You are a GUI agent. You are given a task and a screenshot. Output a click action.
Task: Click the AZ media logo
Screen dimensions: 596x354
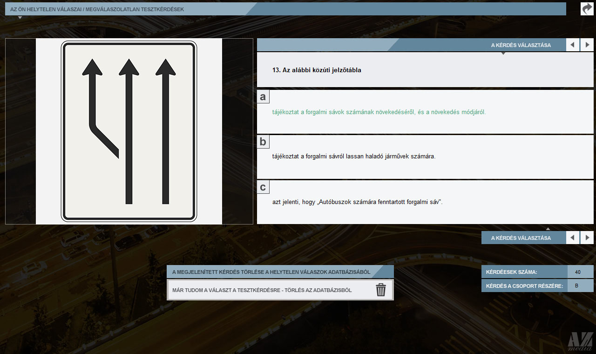(580, 341)
